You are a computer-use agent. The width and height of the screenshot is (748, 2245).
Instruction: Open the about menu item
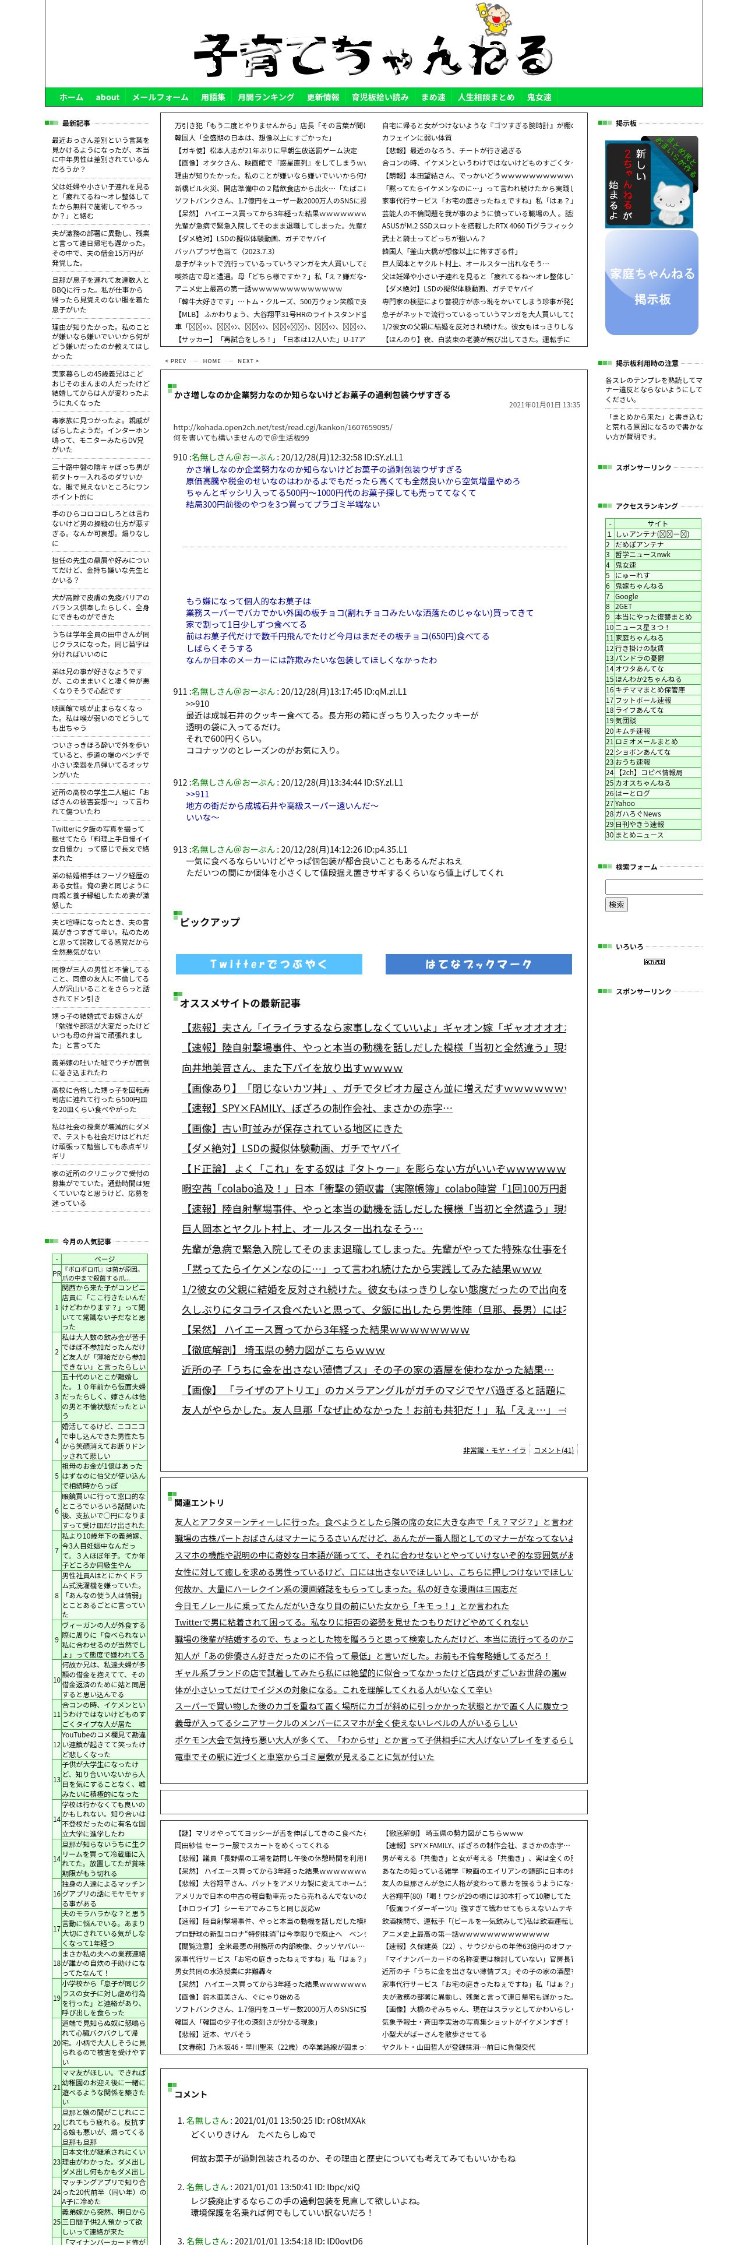pyautogui.click(x=107, y=97)
